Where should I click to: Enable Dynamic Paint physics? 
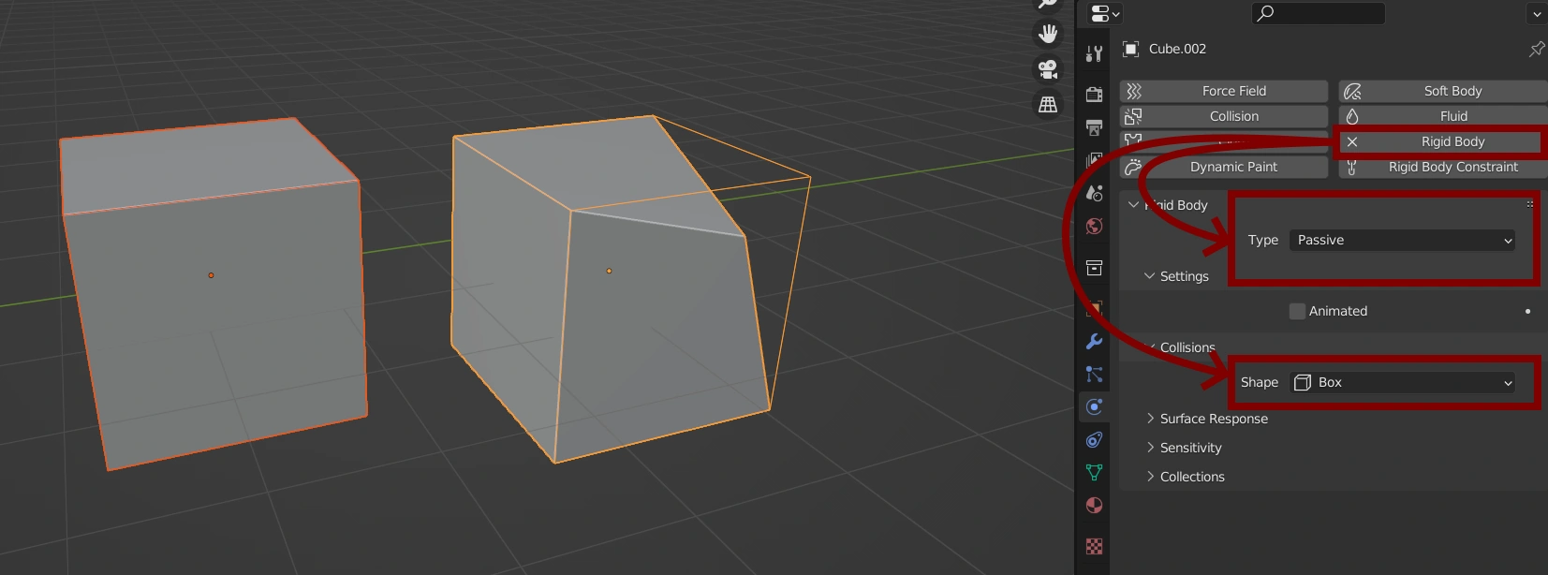1224,167
